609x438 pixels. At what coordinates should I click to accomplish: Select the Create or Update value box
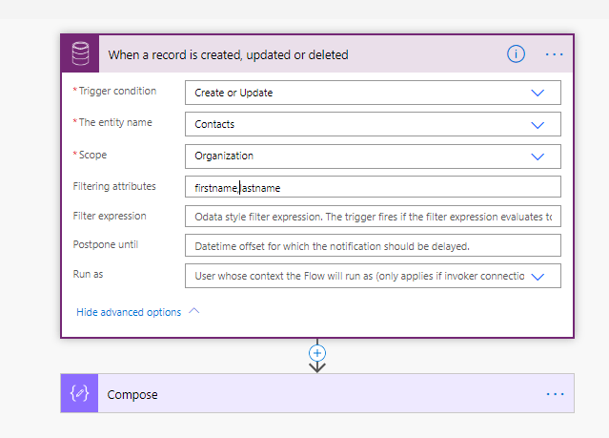353,93
